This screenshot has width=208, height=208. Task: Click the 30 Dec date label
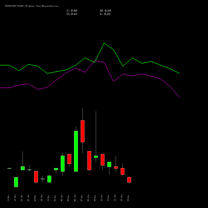point(42,198)
